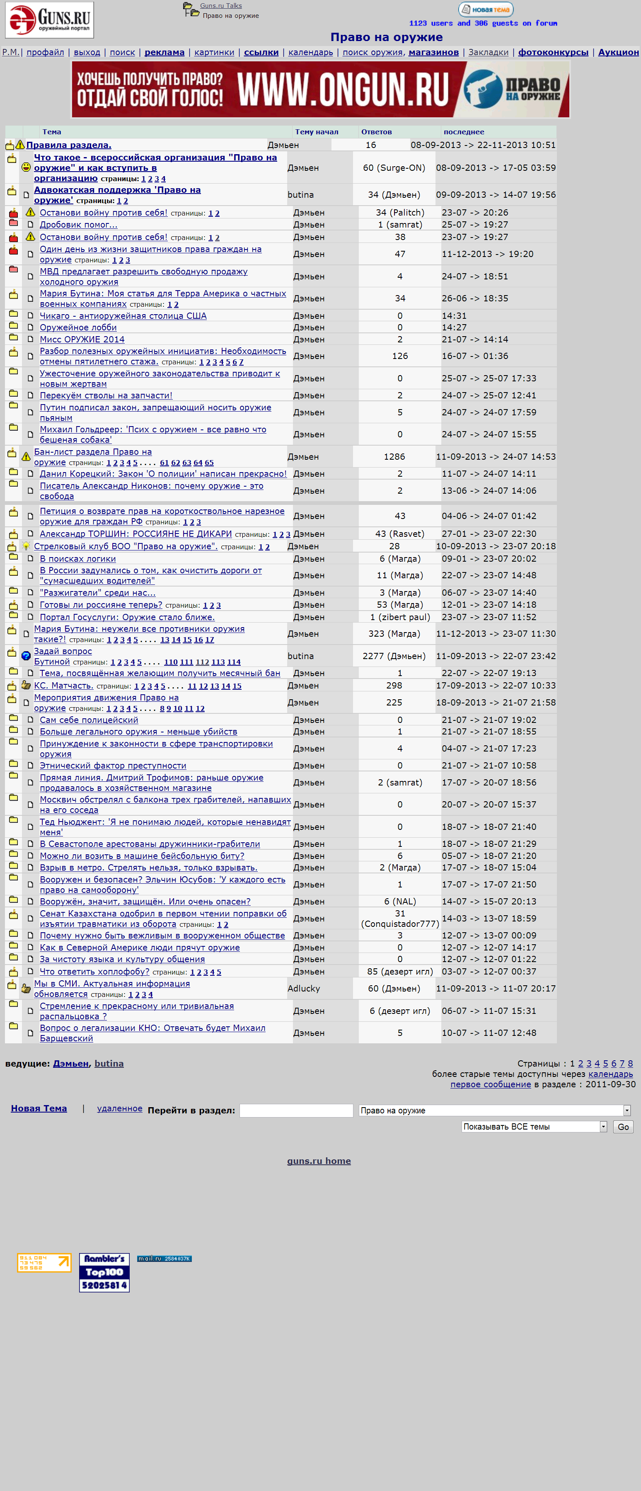Click the Rambler's Top100 badge
Viewport: 641px width, 1491px height.
point(104,1272)
